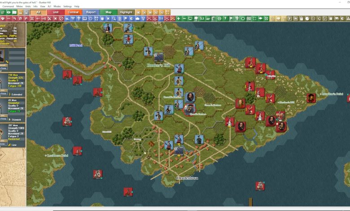The width and height of the screenshot is (350, 211).
Task: Click the rewind replay button
Action: 138,12
